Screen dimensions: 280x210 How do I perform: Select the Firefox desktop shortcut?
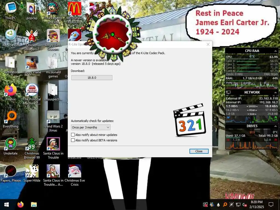(11, 92)
